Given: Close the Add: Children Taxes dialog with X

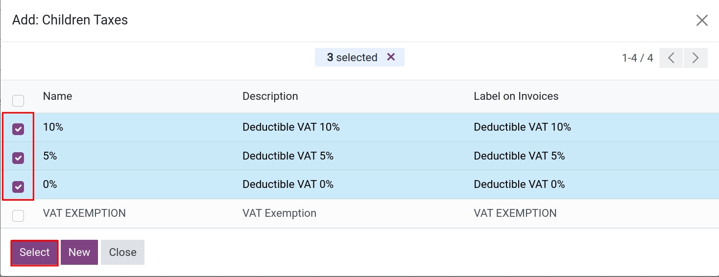Looking at the screenshot, I should [702, 21].
